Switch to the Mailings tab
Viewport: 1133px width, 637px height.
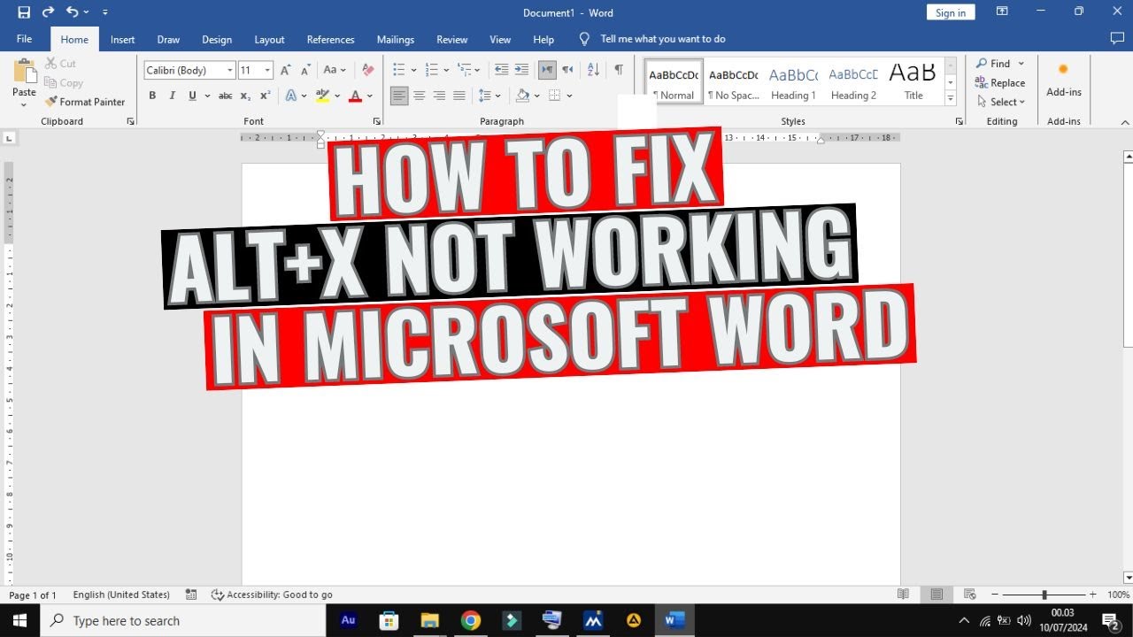pyautogui.click(x=396, y=39)
